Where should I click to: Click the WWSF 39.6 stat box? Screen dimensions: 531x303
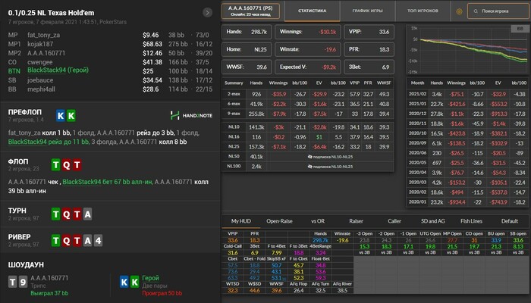(x=247, y=67)
